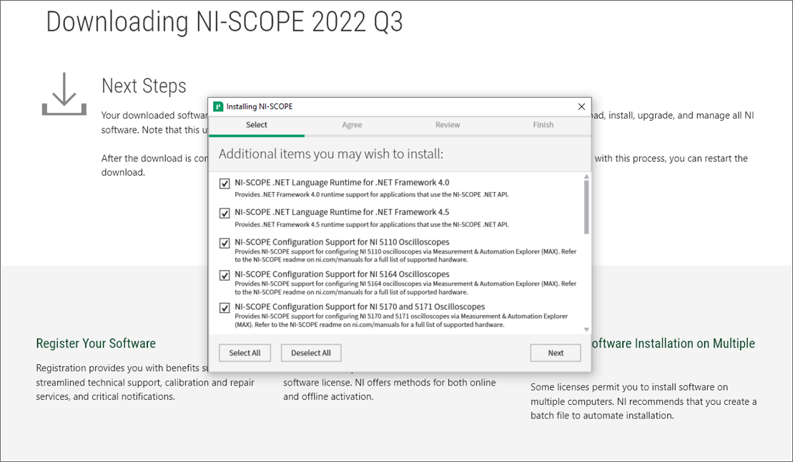Disable NI 5170 and 5171 Oscilloscopes support
Screen dimensions: 793x462
tap(225, 308)
